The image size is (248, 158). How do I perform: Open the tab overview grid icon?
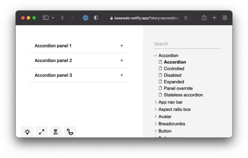(x=225, y=18)
